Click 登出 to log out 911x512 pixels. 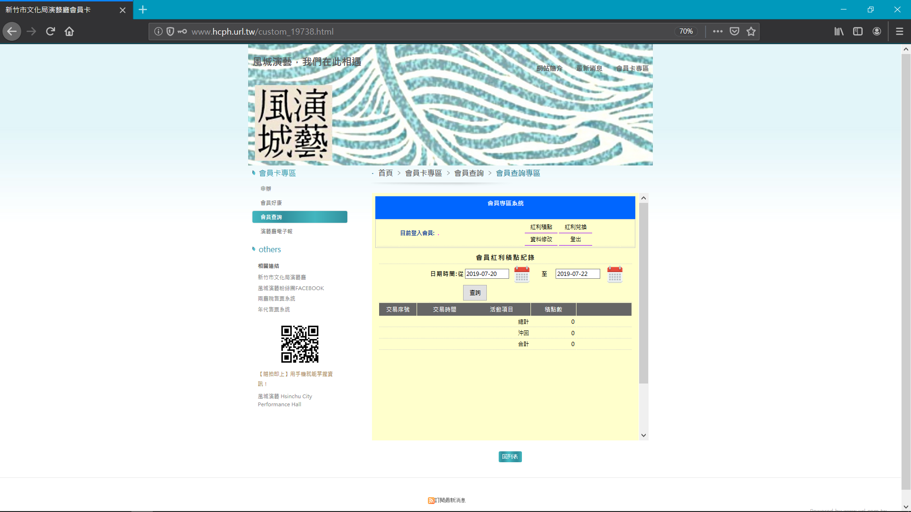pos(576,239)
